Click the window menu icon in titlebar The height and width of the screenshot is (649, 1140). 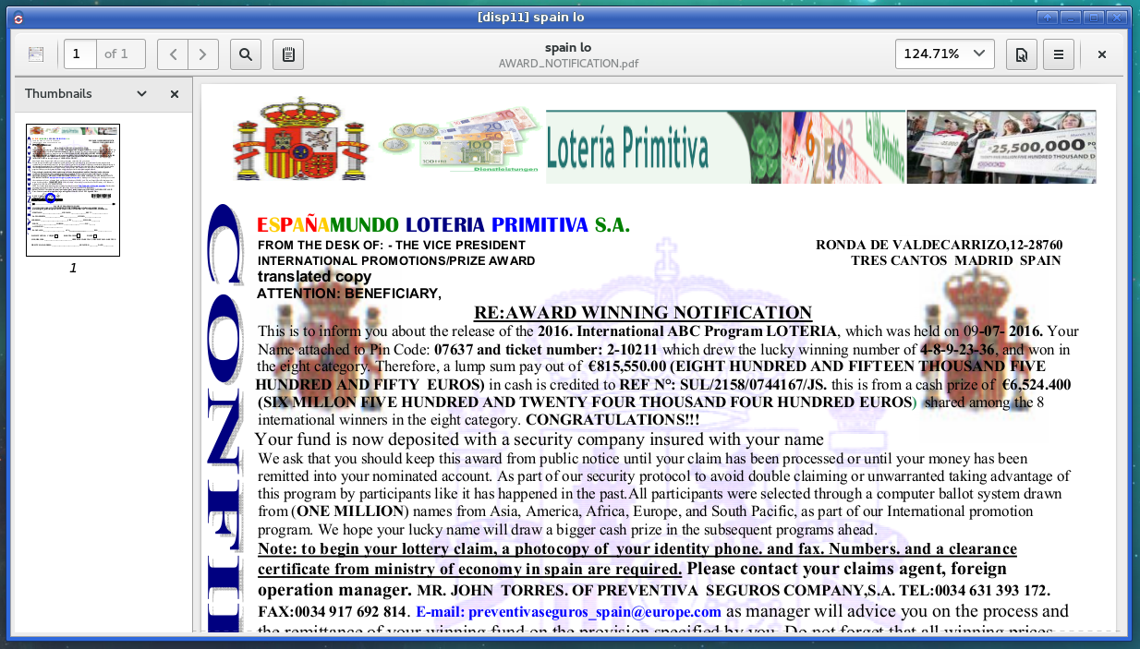click(18, 18)
